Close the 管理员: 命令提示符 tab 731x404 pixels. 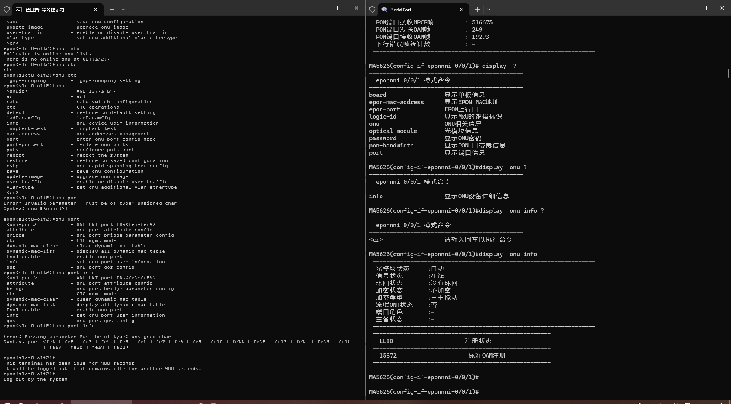click(96, 10)
